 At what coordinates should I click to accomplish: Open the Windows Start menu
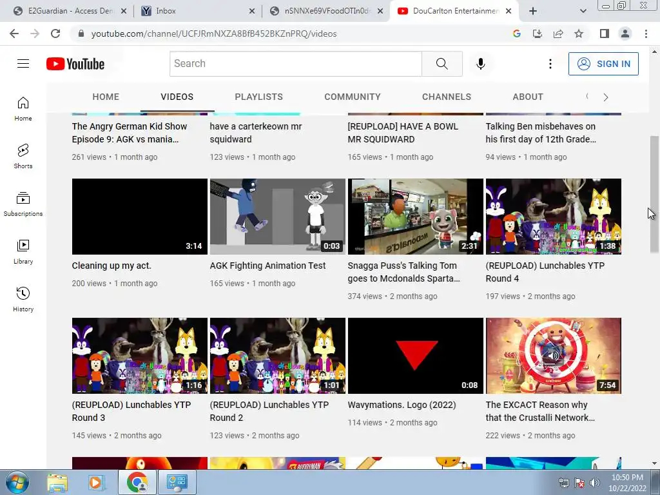pyautogui.click(x=17, y=482)
